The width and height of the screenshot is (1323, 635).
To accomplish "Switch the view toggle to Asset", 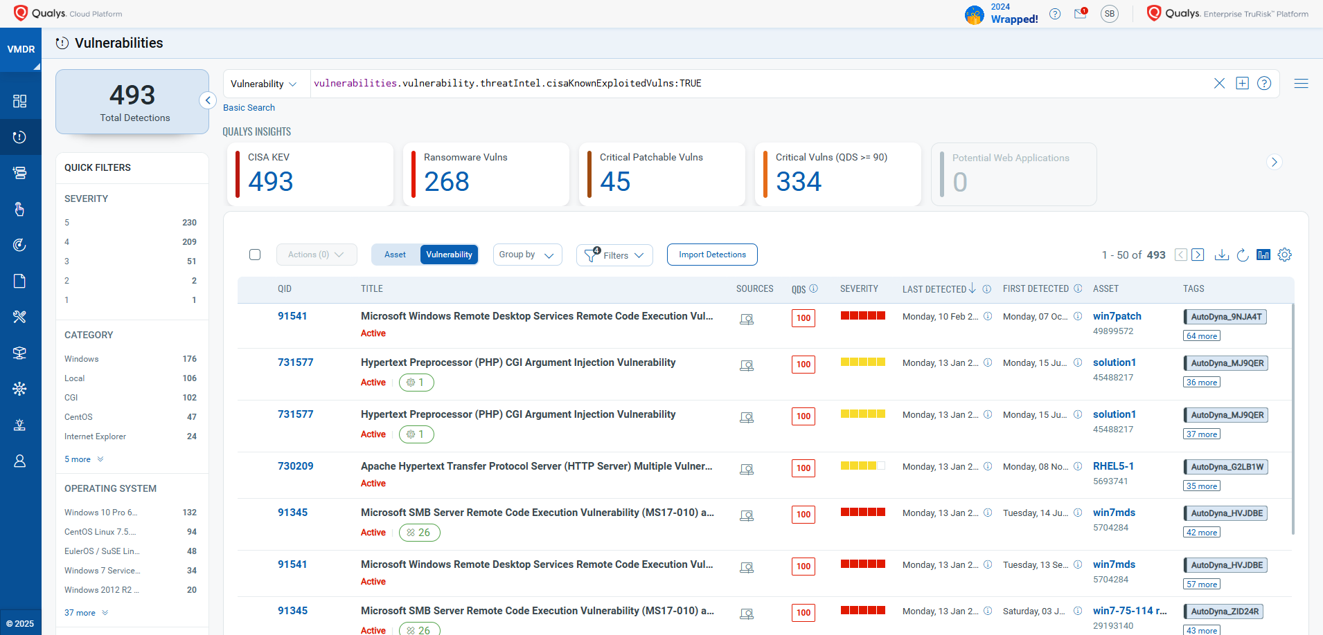I will pos(395,255).
